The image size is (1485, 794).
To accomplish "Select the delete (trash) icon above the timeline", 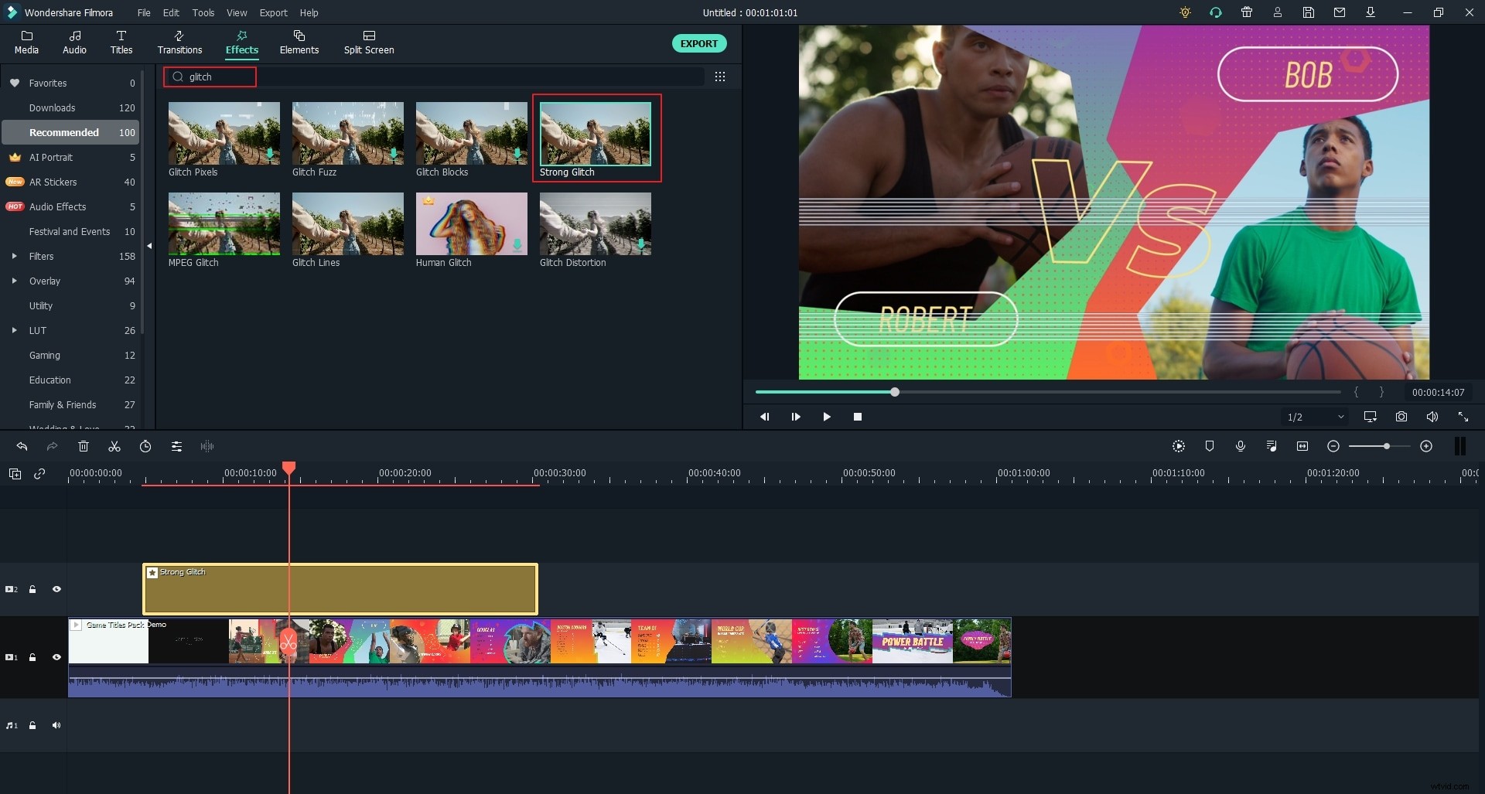I will pos(83,446).
